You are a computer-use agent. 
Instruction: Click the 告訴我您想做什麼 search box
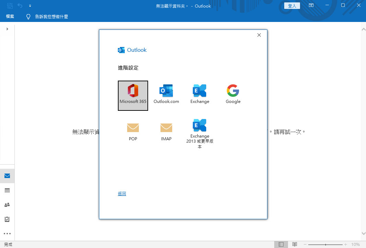click(x=52, y=16)
